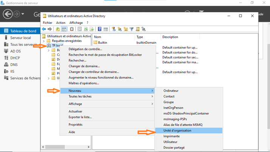Open the Properties sheet toolbar icon
270x152 pixels.
[x=79, y=29]
